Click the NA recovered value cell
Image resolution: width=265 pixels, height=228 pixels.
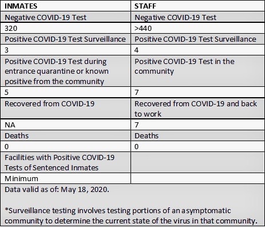click(65, 125)
